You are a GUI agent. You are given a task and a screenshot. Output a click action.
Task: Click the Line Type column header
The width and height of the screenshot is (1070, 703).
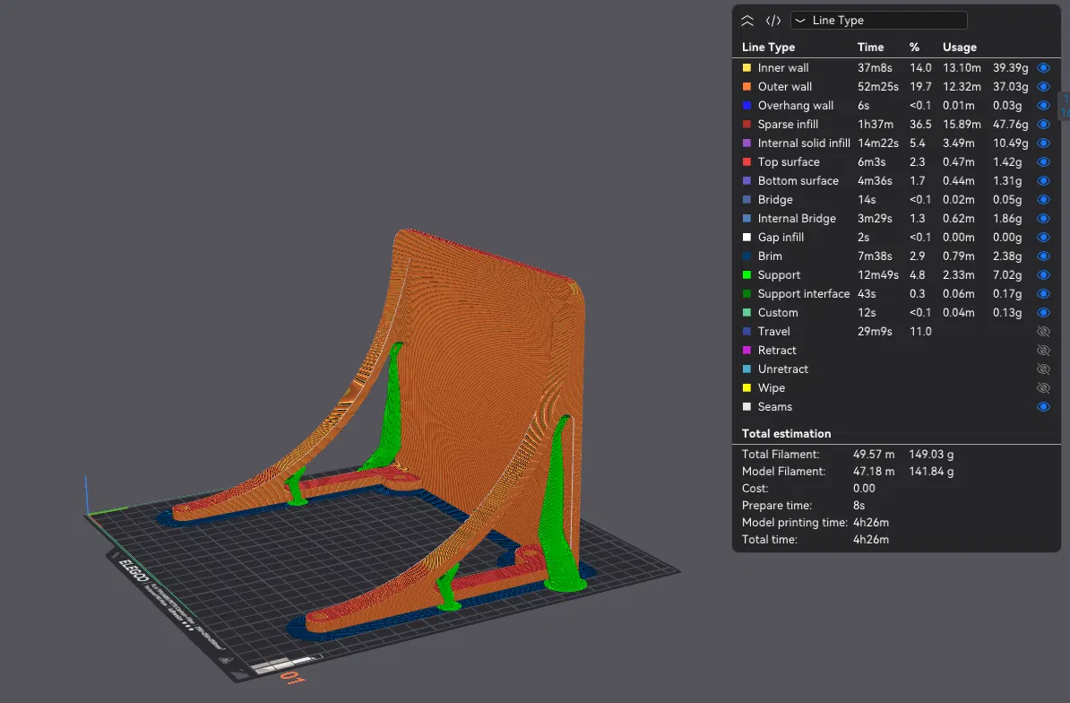[768, 48]
